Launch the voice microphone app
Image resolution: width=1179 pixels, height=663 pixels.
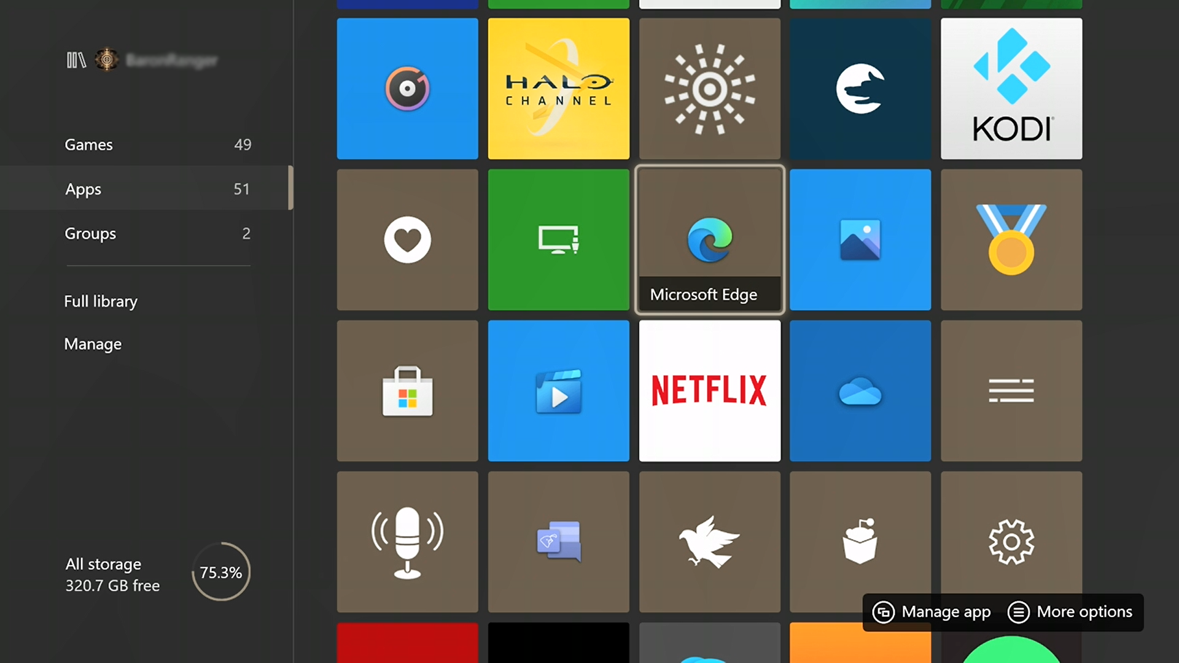(407, 541)
